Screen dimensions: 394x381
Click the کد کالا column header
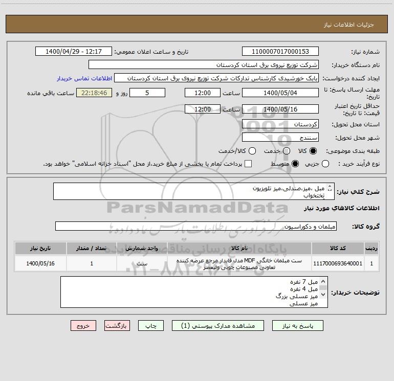(338, 248)
